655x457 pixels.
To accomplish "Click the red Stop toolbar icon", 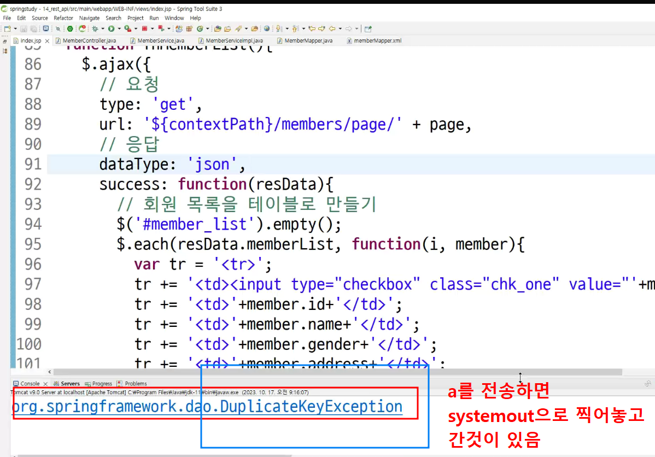I will (144, 28).
